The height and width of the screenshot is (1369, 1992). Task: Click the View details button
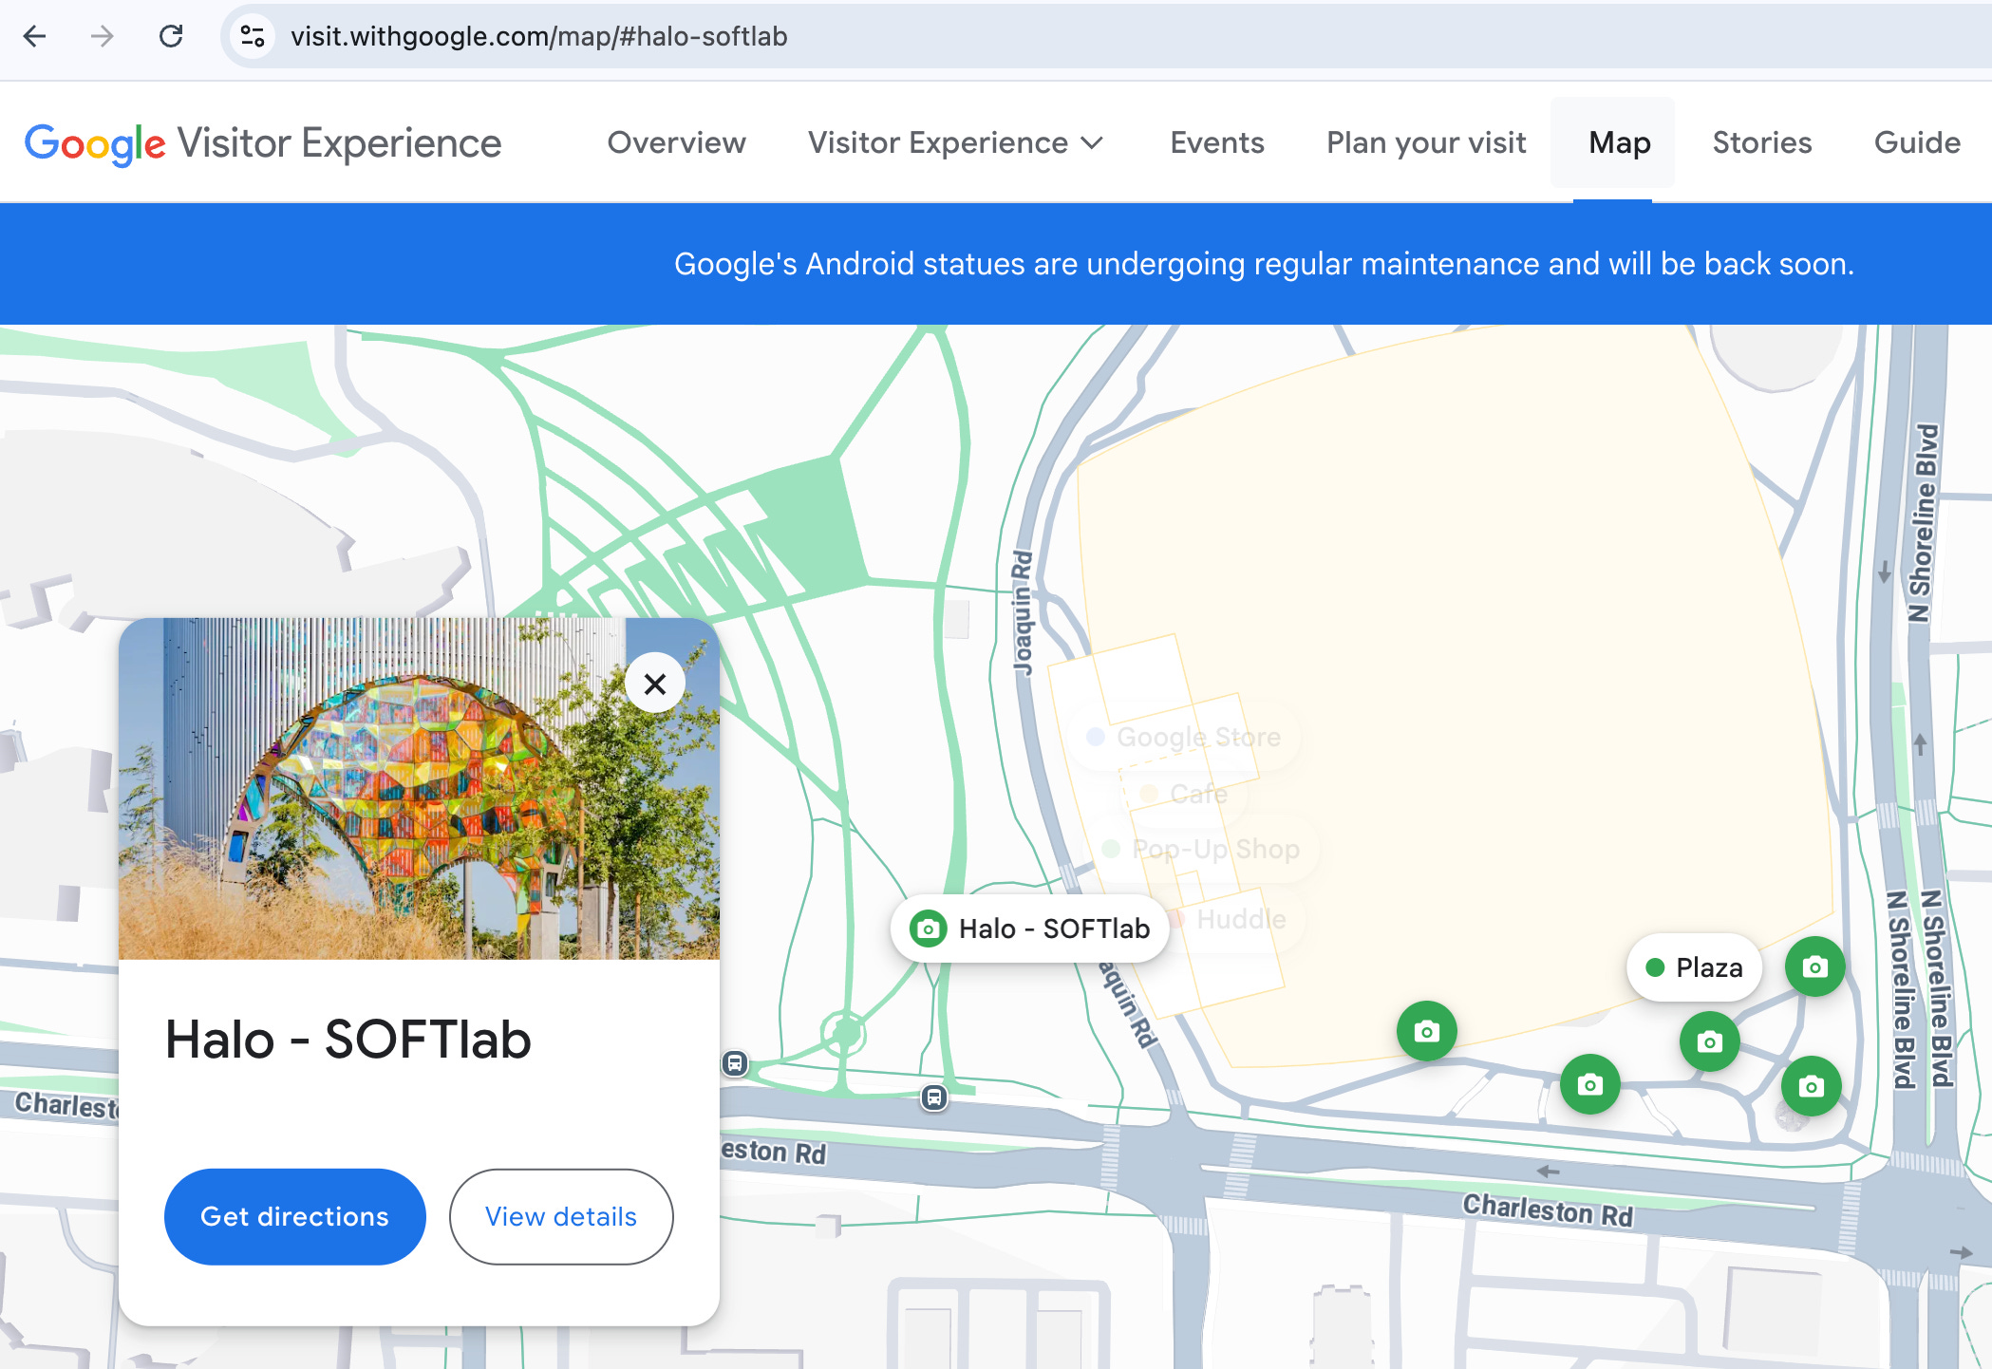click(x=560, y=1216)
